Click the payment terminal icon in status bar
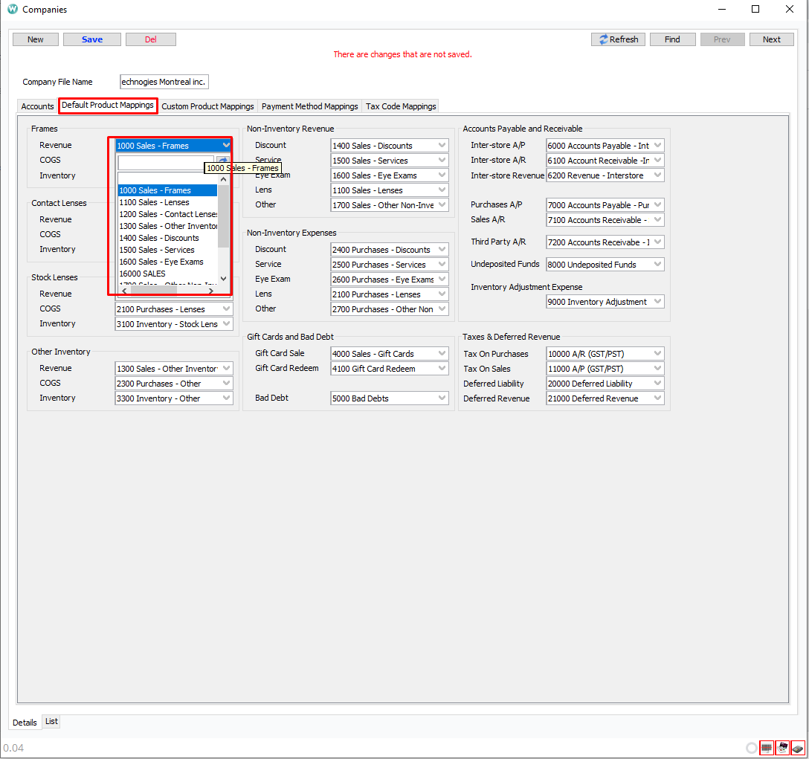 tap(798, 748)
